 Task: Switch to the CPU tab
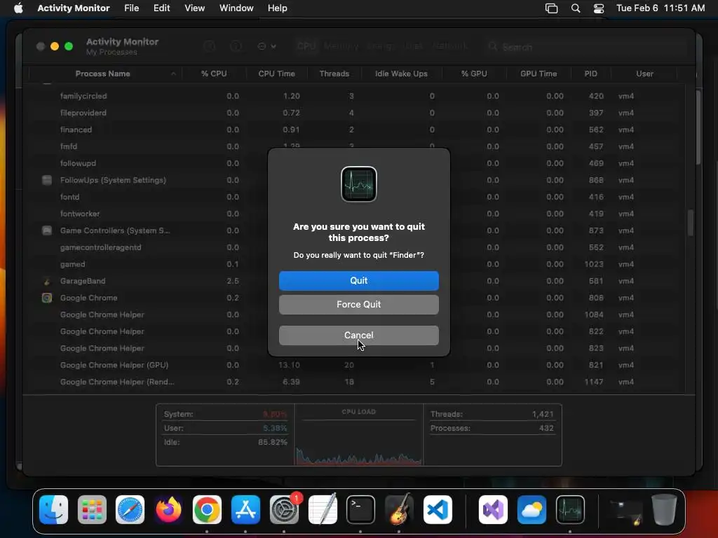coord(306,46)
